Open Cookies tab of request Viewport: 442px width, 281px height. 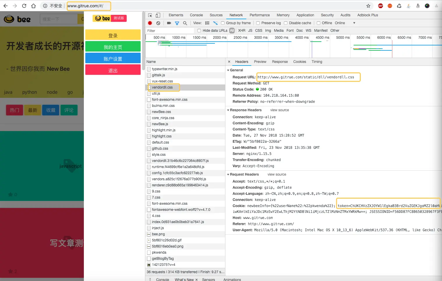(300, 62)
